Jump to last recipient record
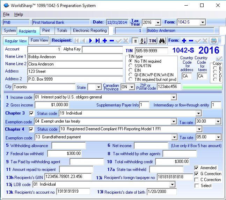This screenshot has height=200, width=226. coord(97,41)
